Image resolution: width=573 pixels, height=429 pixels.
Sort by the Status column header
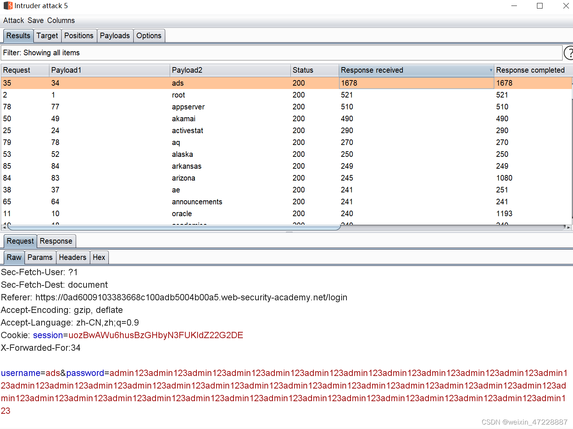[315, 70]
